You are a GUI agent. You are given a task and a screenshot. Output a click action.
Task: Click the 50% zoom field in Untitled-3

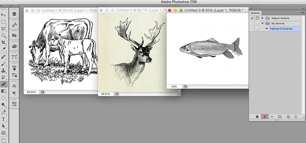click(174, 86)
